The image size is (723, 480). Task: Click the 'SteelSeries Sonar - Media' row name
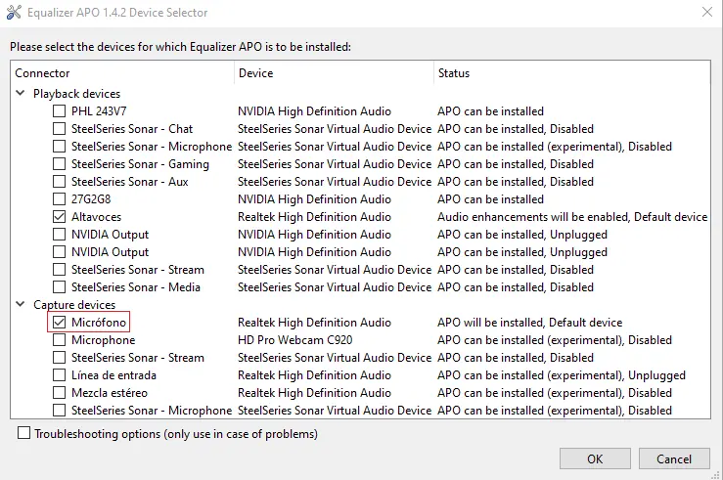pos(136,287)
